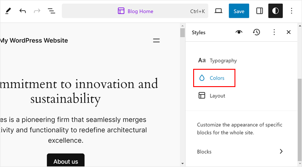Click the Customize appearance description text
This screenshot has height=167, width=302.
pyautogui.click(x=239, y=128)
